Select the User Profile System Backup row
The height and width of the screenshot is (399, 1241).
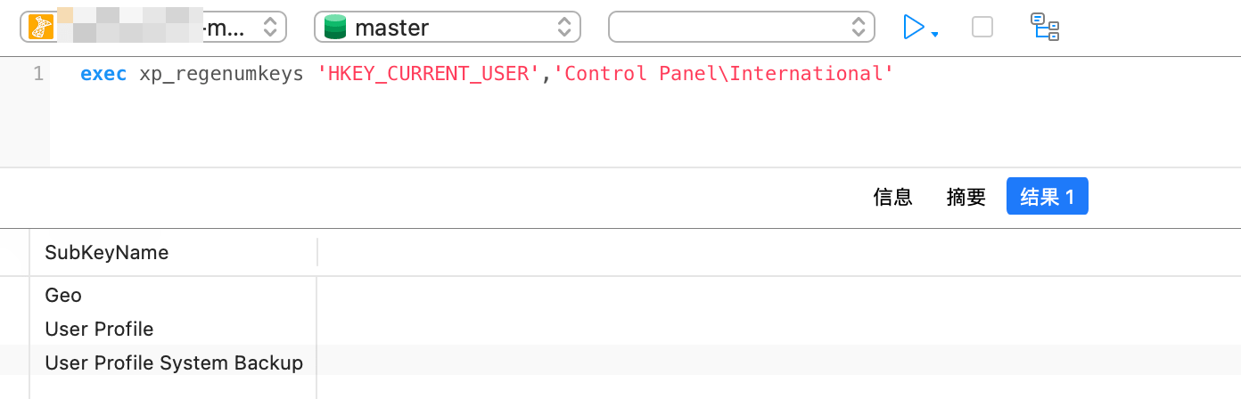pos(174,362)
